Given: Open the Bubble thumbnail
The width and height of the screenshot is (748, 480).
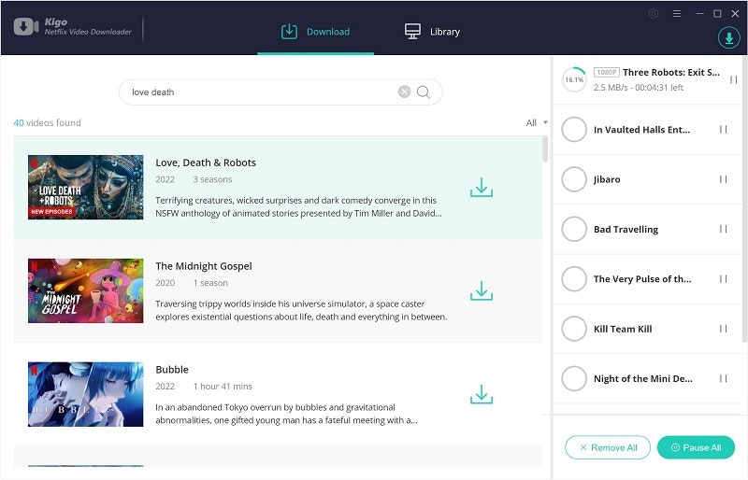Looking at the screenshot, I should tap(85, 394).
